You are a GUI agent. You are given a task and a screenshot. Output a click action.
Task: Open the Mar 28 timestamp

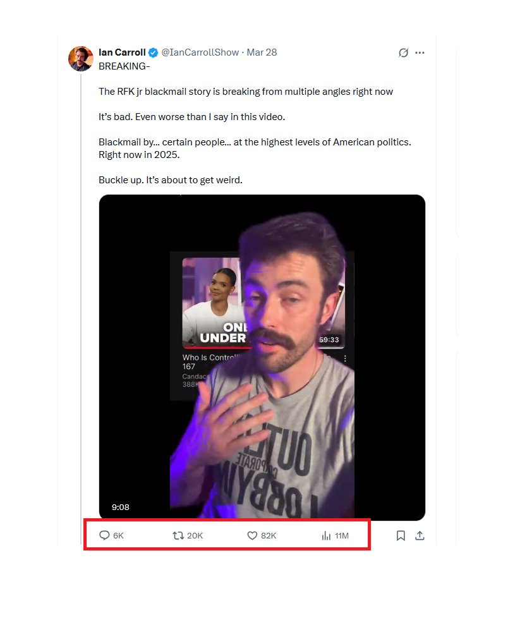(x=262, y=52)
